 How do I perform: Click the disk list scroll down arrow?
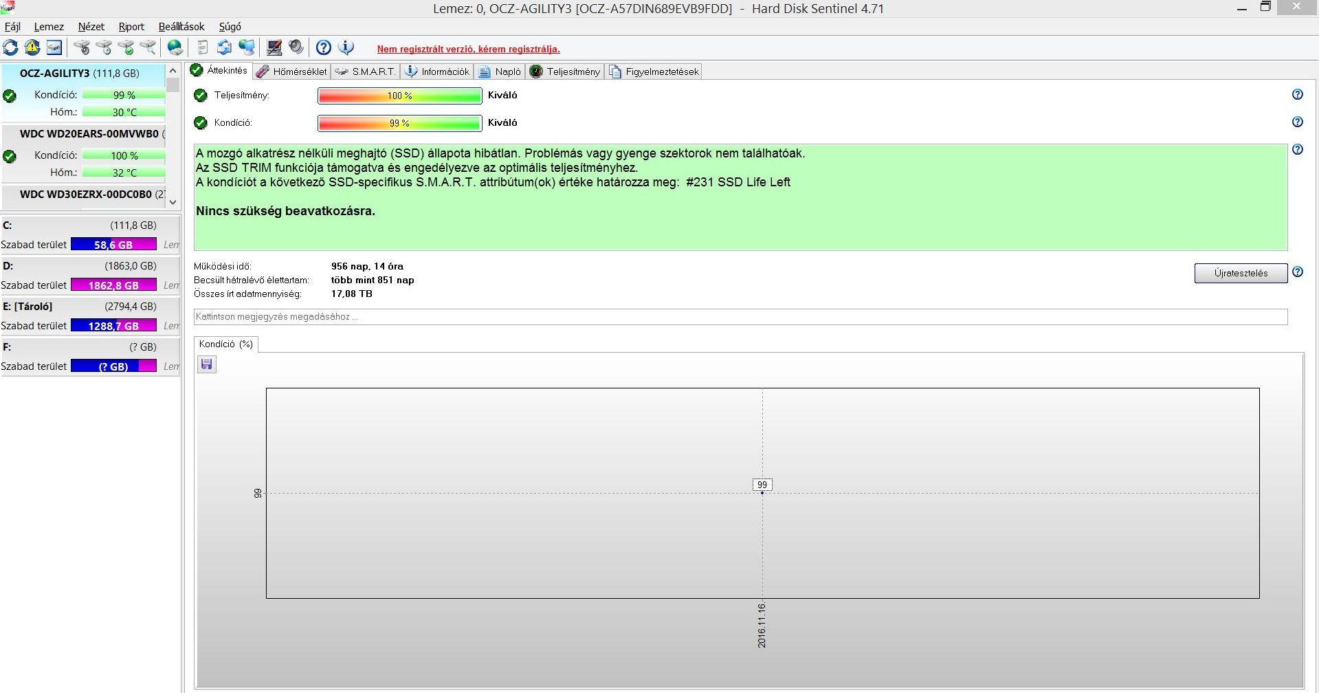[173, 202]
